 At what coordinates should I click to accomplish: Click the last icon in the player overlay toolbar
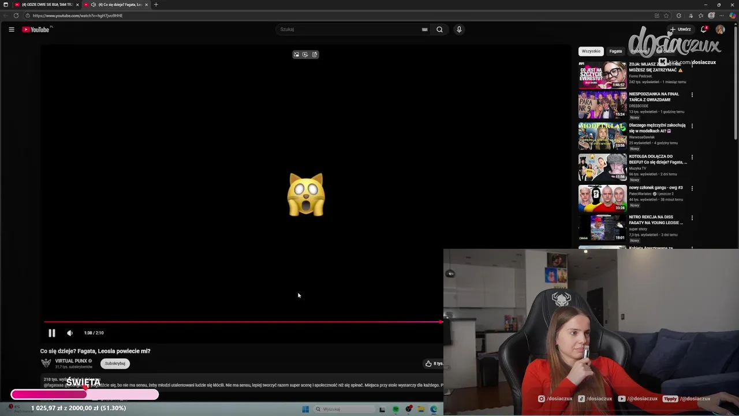coord(315,54)
